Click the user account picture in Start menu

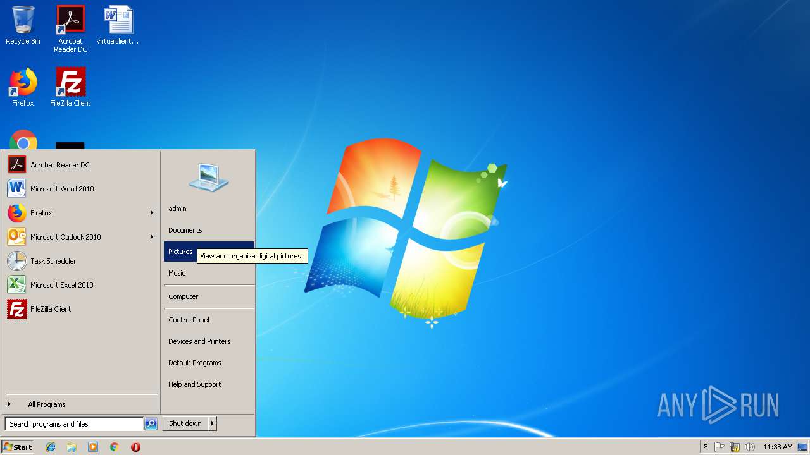click(x=209, y=177)
